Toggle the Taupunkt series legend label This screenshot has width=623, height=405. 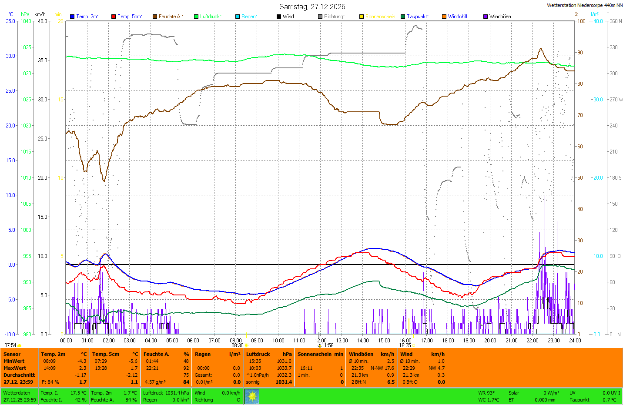pos(417,17)
